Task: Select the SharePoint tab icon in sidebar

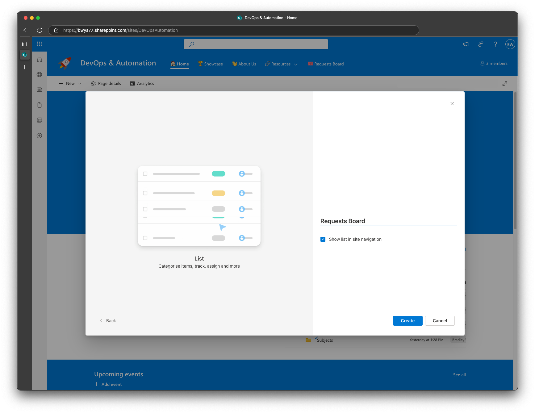Action: click(x=25, y=55)
